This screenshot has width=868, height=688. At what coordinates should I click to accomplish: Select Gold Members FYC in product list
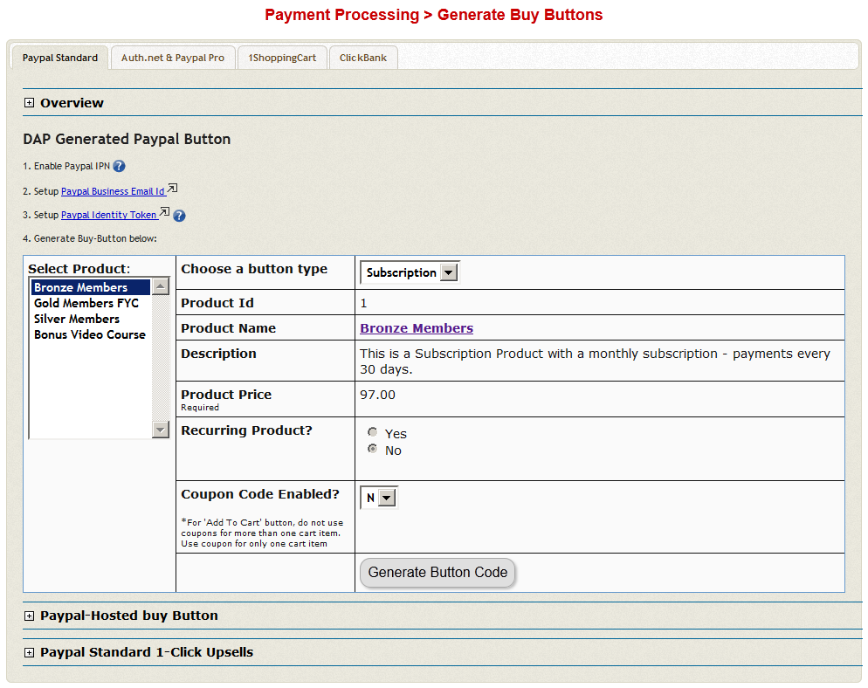click(x=86, y=303)
